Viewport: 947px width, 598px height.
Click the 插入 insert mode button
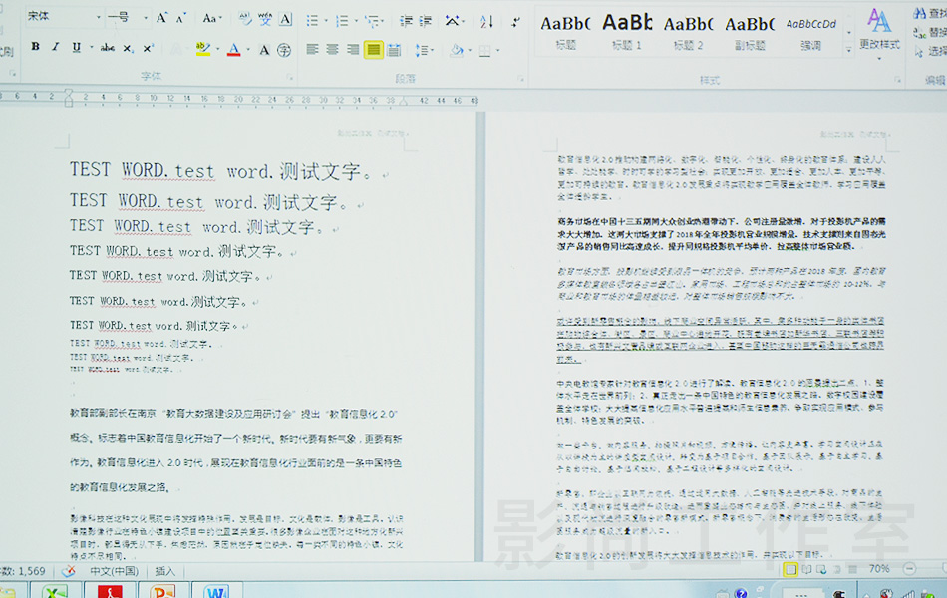[x=164, y=571]
